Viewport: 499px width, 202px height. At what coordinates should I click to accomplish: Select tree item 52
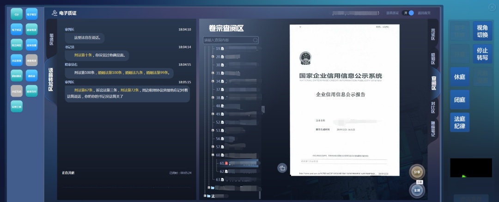click(x=236, y=122)
